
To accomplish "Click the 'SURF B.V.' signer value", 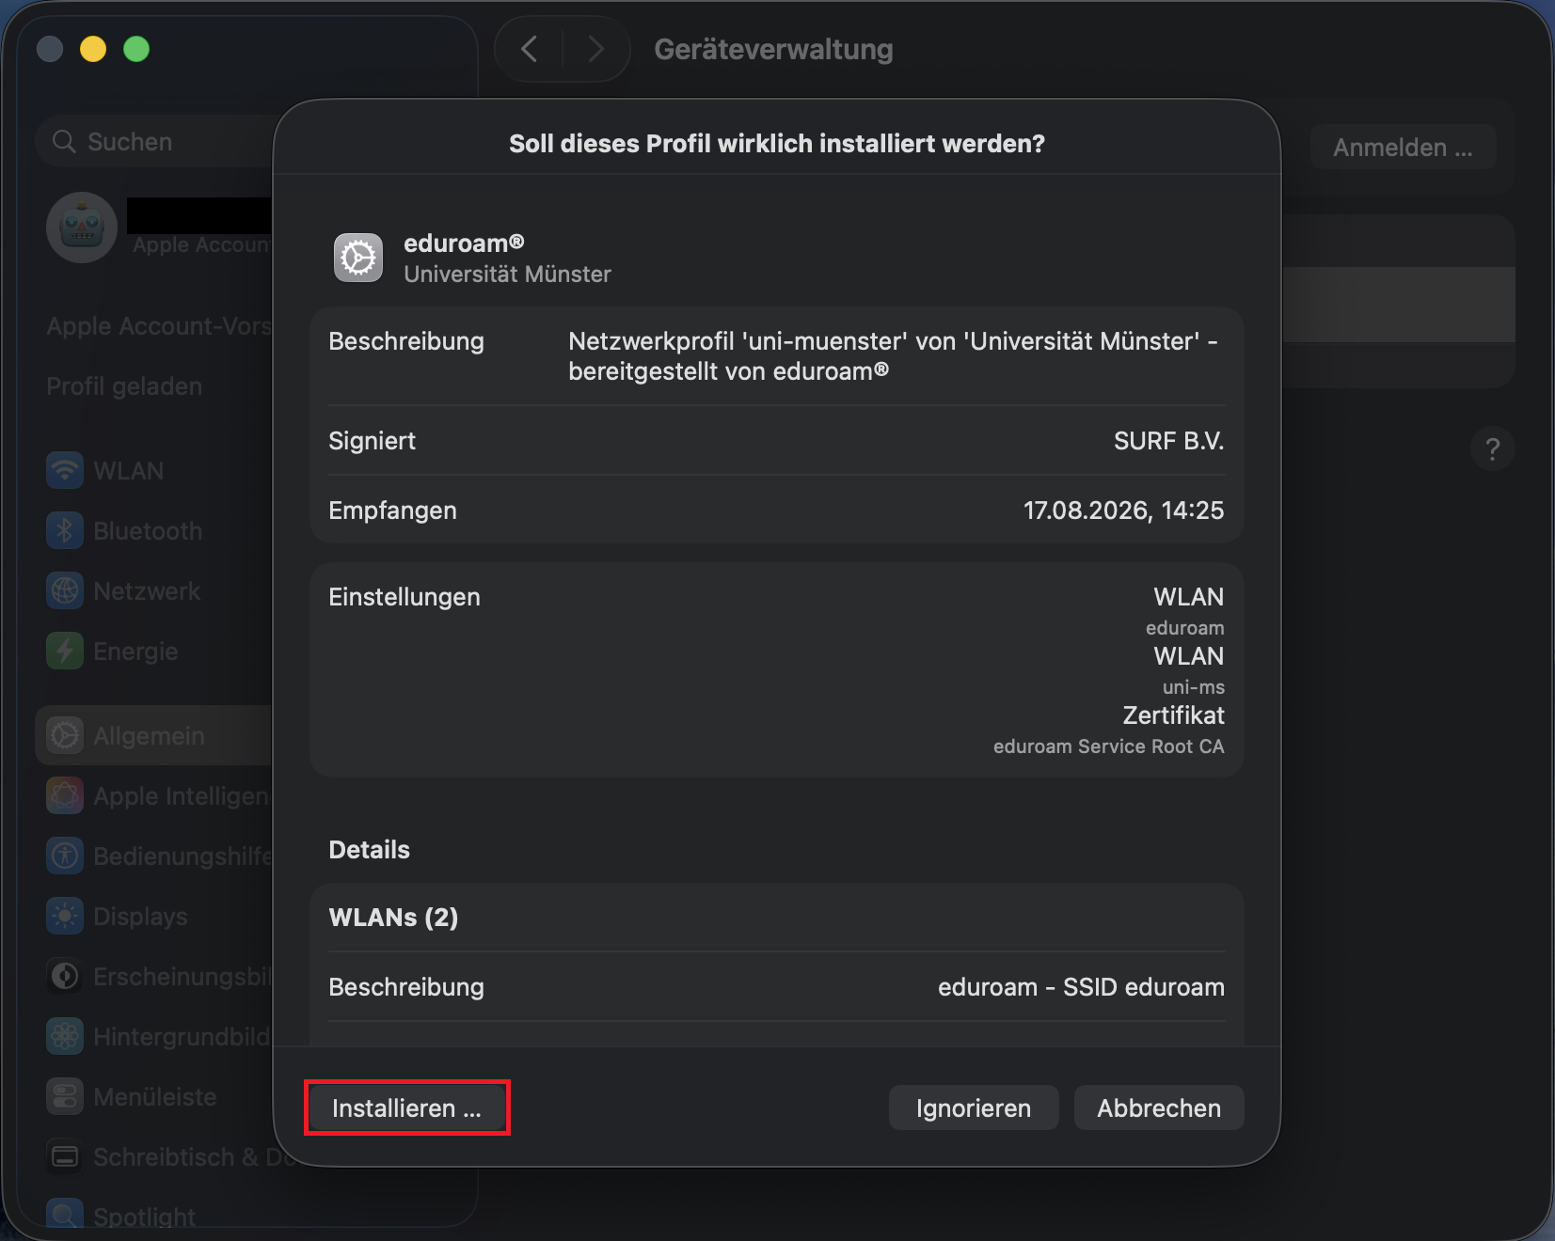I will point(1169,441).
